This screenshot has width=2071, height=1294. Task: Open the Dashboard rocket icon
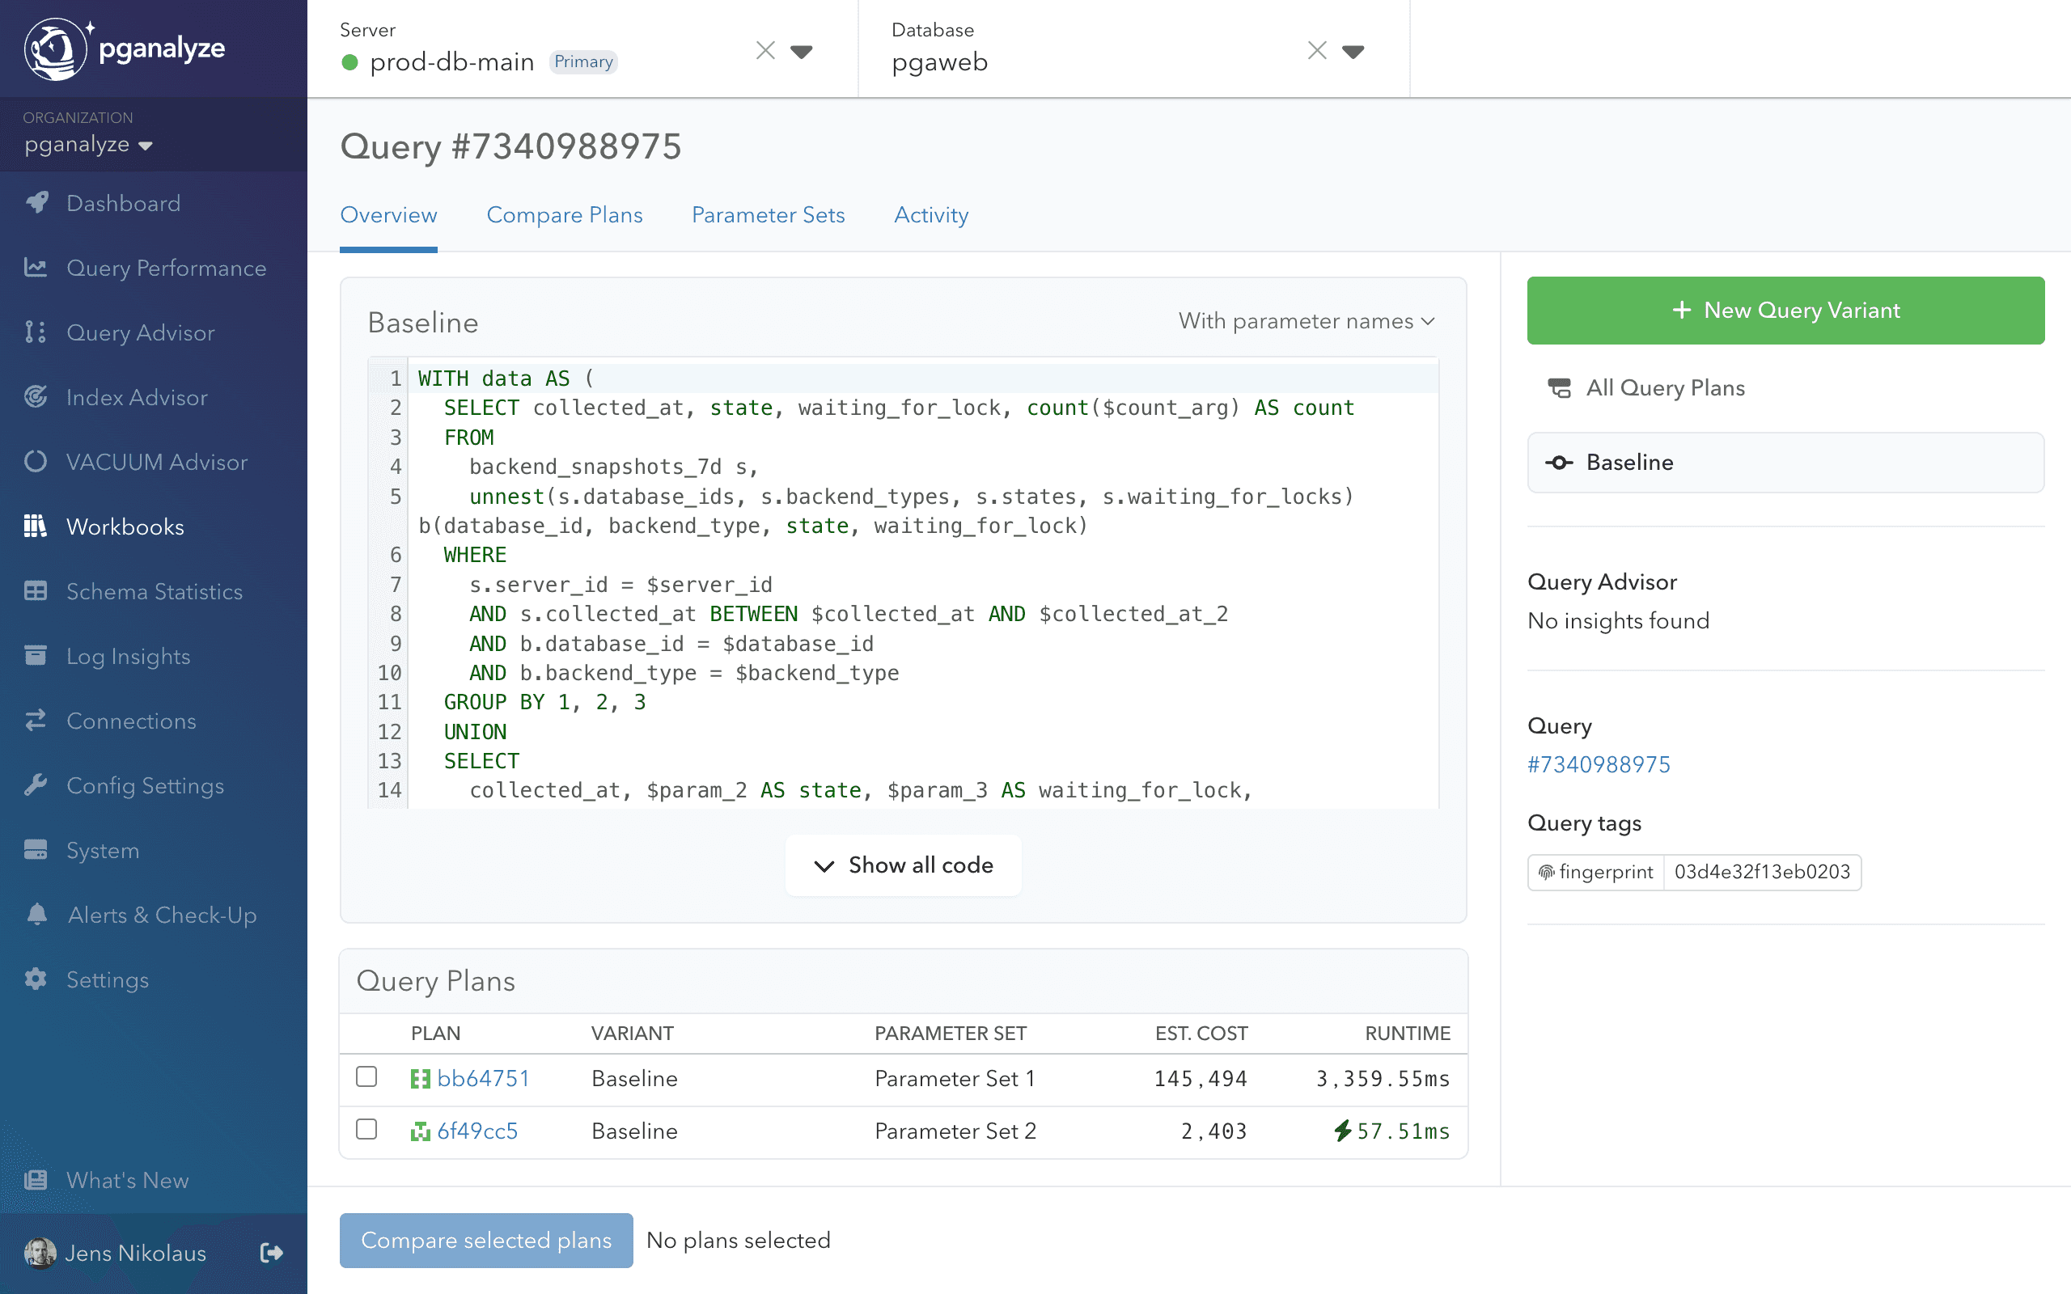coord(36,203)
